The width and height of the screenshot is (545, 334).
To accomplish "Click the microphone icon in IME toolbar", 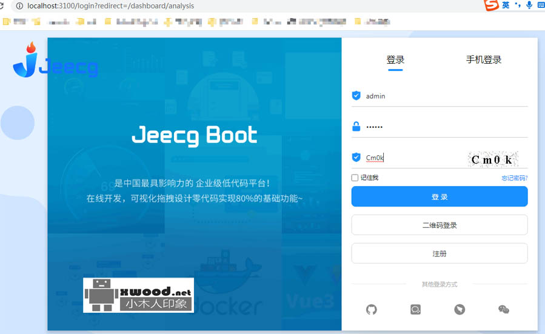I will [529, 5].
